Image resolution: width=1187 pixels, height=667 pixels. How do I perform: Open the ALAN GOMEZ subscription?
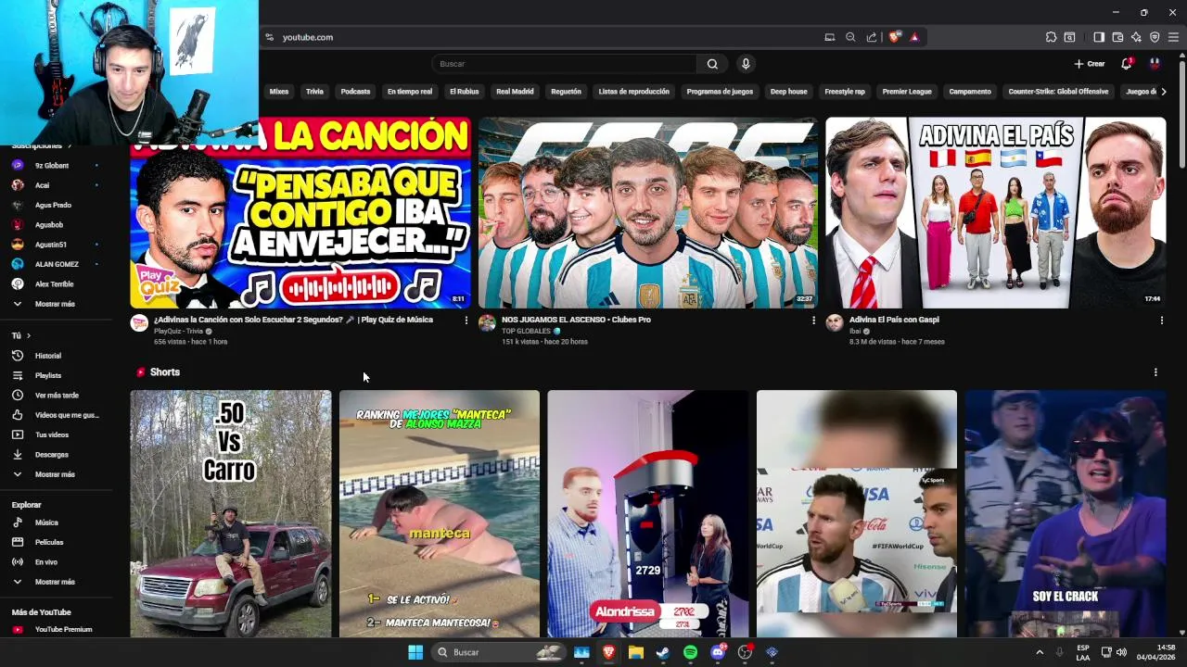point(56,264)
